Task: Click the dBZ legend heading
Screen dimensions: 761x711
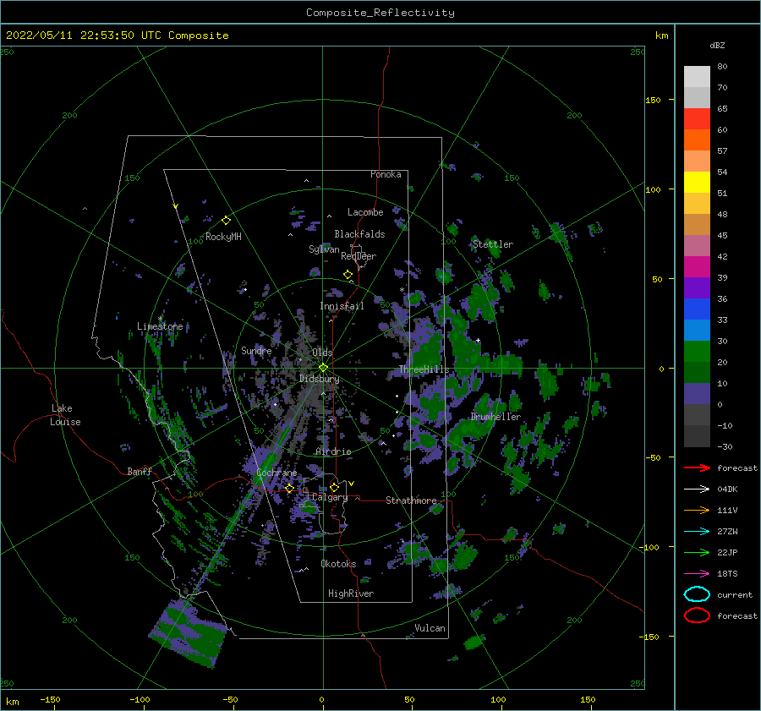Action: tap(717, 45)
